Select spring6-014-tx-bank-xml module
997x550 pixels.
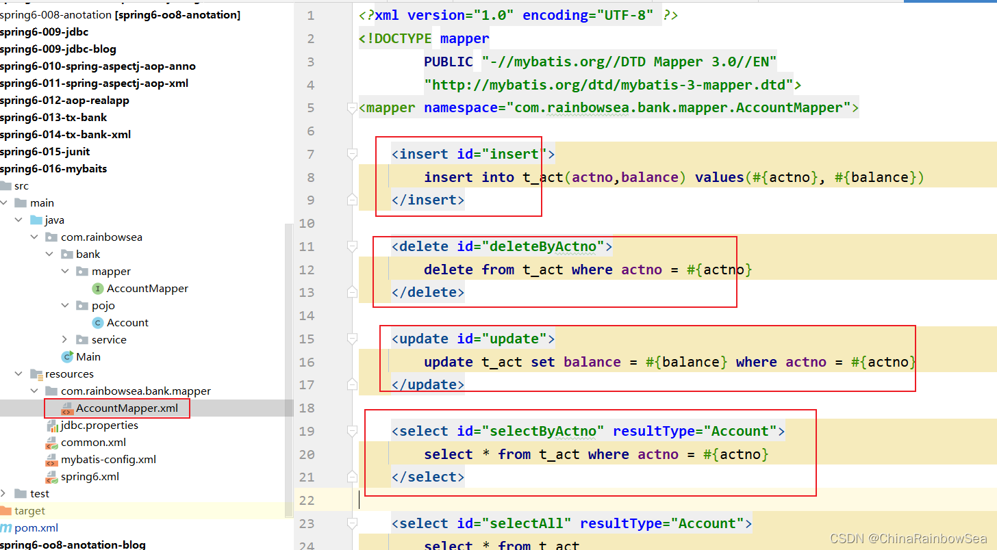coord(66,135)
